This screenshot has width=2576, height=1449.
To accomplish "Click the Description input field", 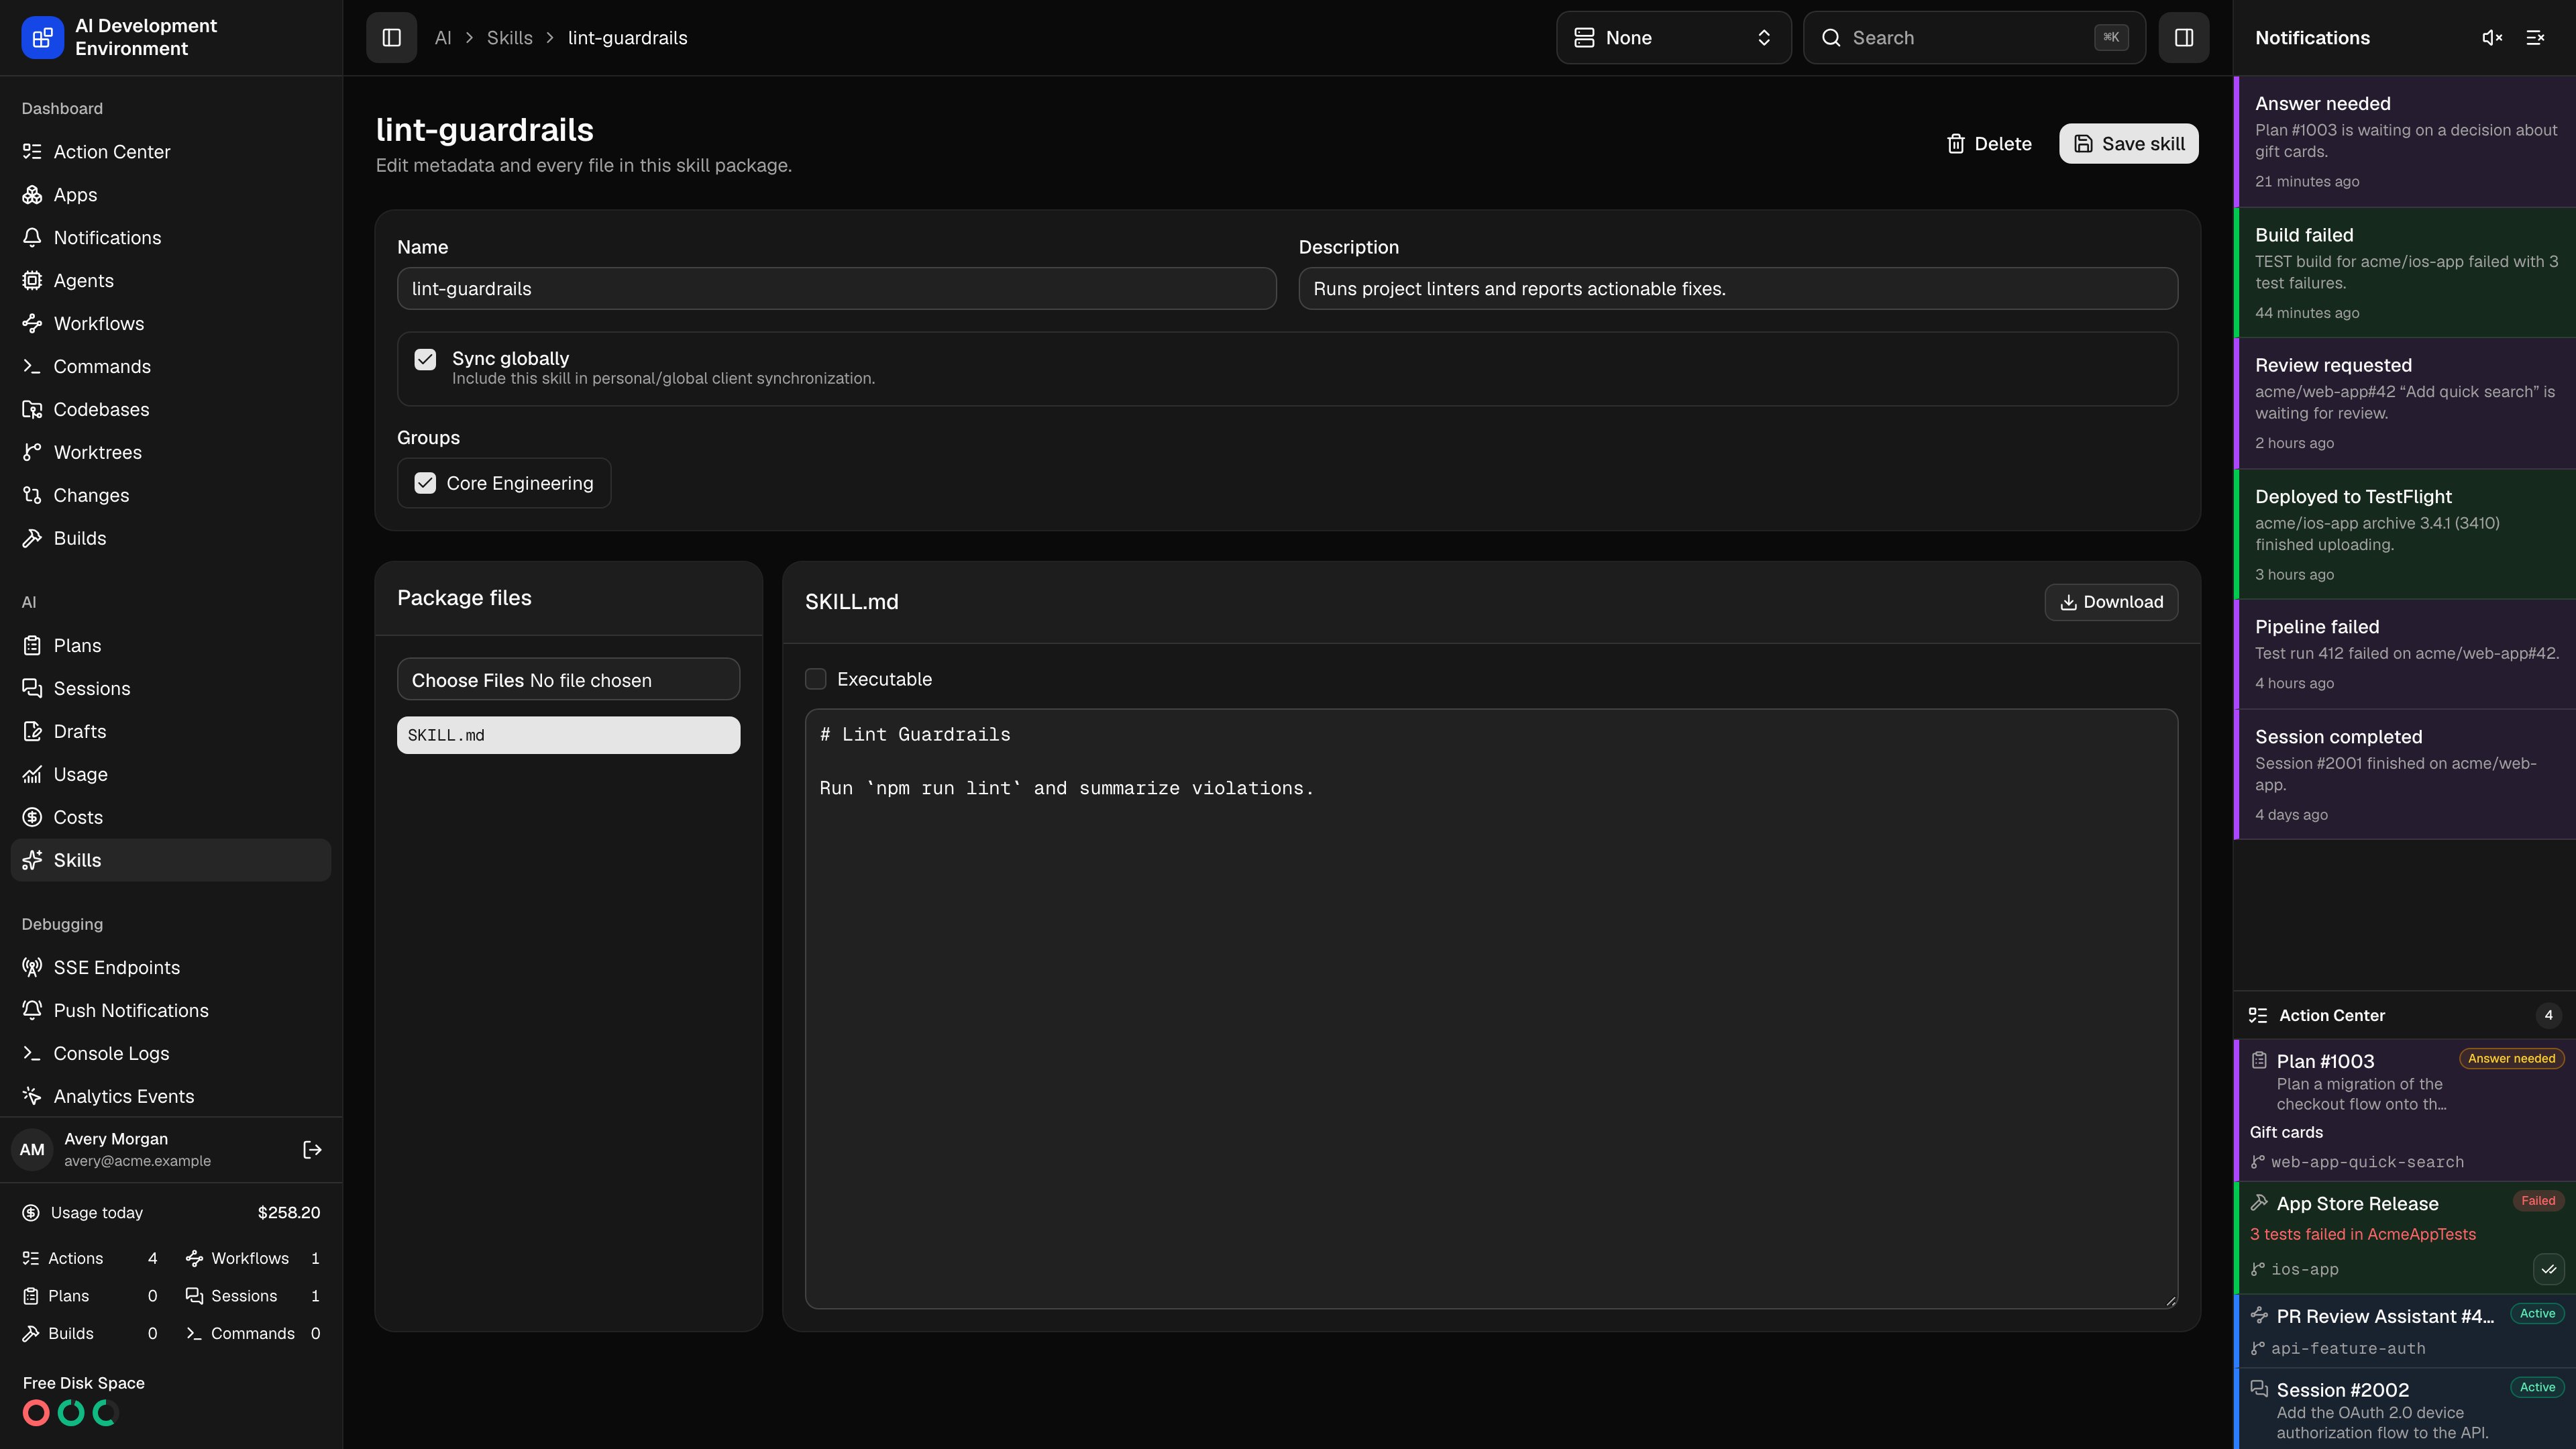I will point(1738,289).
